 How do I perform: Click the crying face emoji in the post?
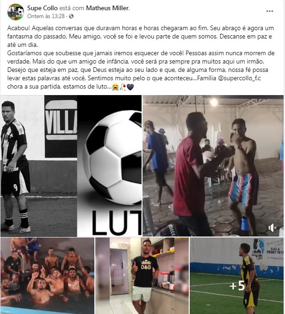coord(115,87)
